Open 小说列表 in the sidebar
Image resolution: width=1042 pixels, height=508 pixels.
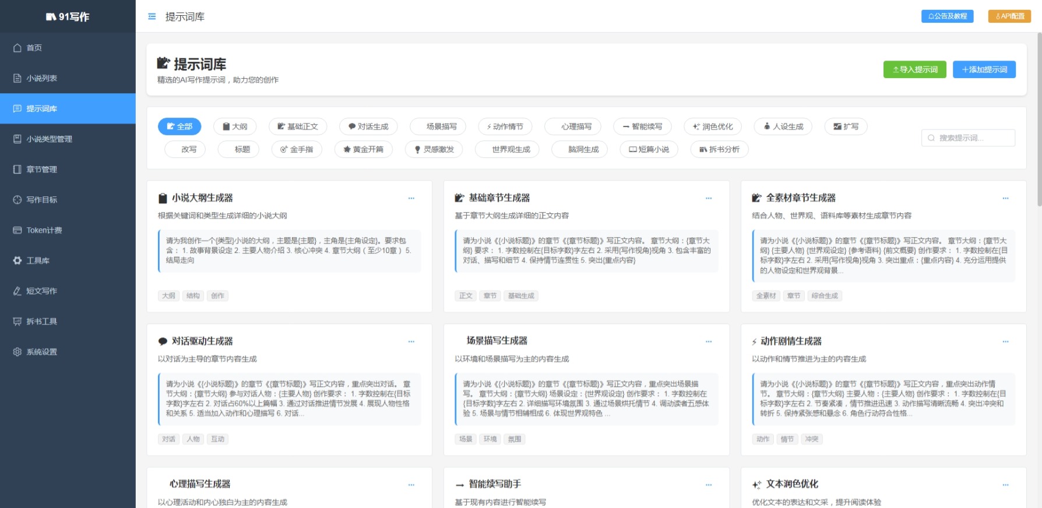point(41,78)
